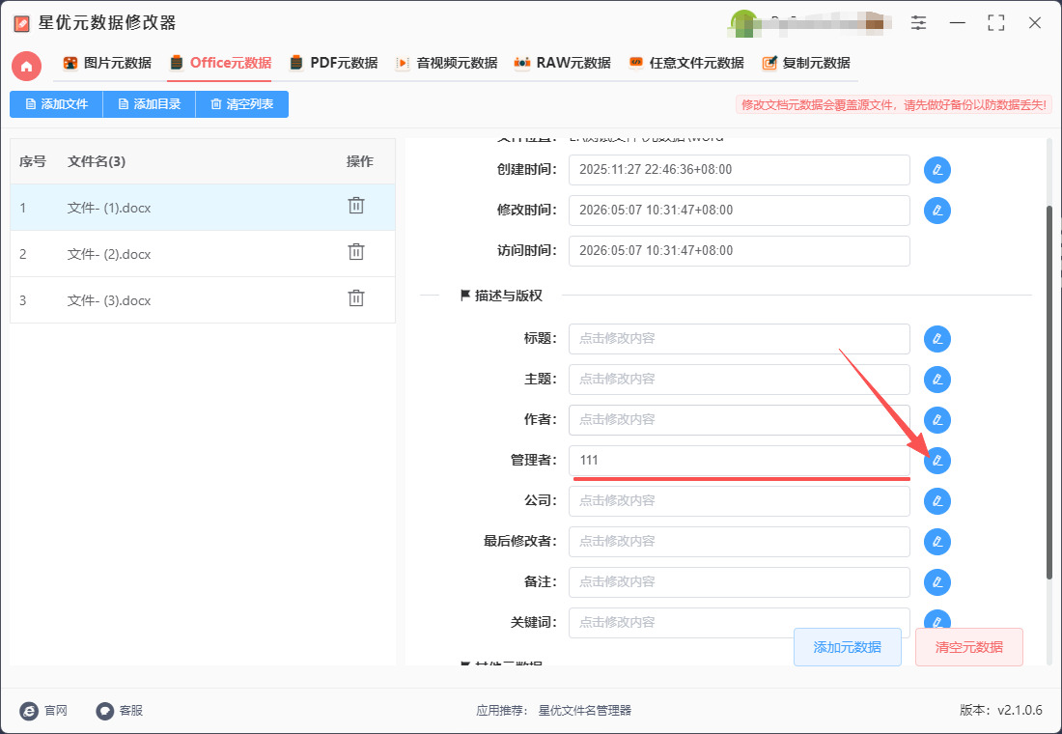
Task: Click the 最后修改者 input field
Action: pyautogui.click(x=739, y=542)
